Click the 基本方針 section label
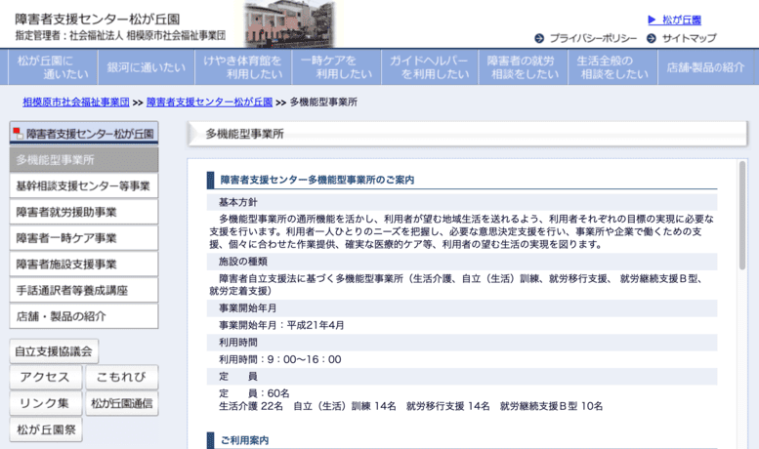The image size is (759, 449). [238, 202]
